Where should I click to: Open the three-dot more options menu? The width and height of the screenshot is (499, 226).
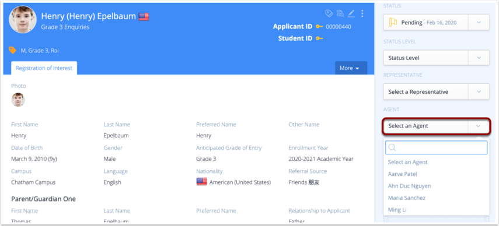[x=362, y=13]
